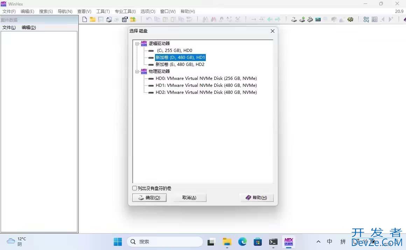Click the Open folder toolbar icon with green arrow
The width and height of the screenshot is (406, 250).
point(133,19)
